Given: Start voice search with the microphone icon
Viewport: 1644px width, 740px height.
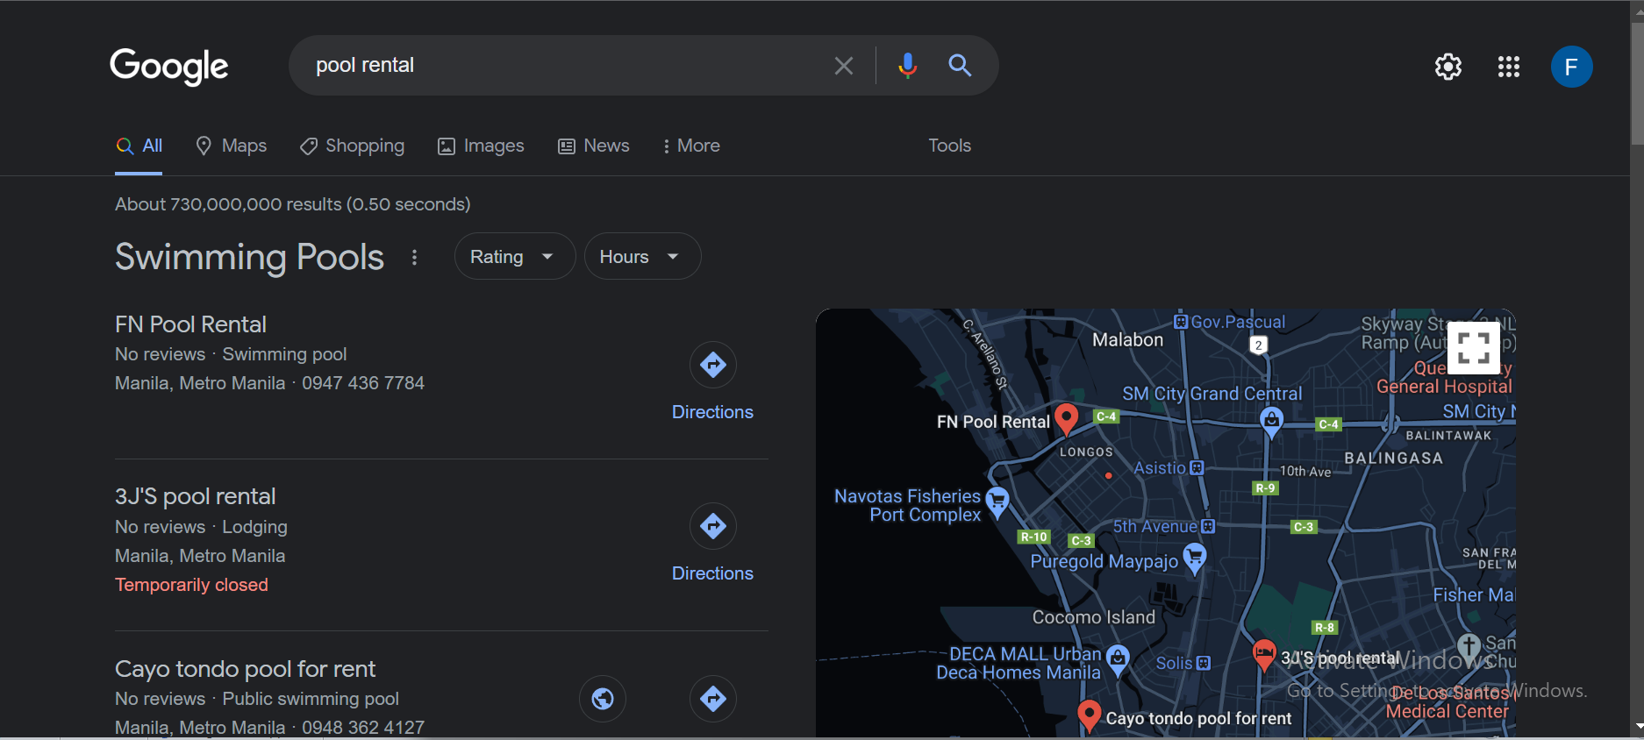Looking at the screenshot, I should point(908,66).
